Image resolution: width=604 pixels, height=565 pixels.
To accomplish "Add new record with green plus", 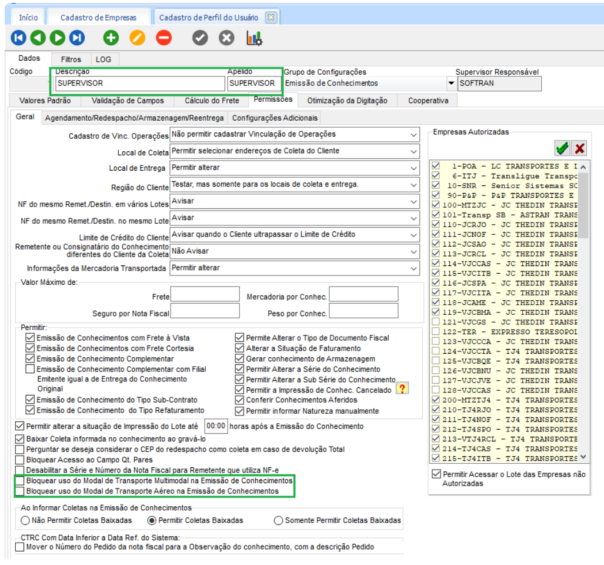I will click(x=111, y=38).
